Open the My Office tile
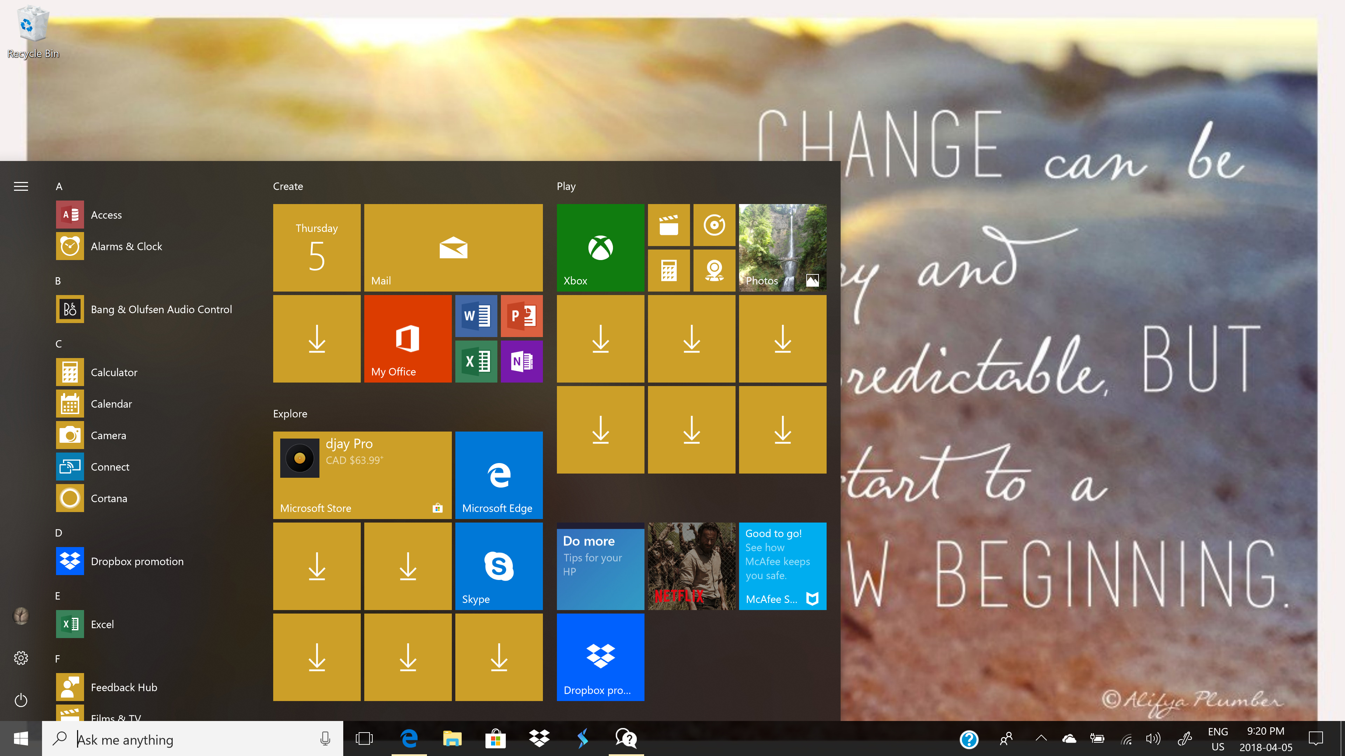The width and height of the screenshot is (1345, 756). click(x=408, y=338)
